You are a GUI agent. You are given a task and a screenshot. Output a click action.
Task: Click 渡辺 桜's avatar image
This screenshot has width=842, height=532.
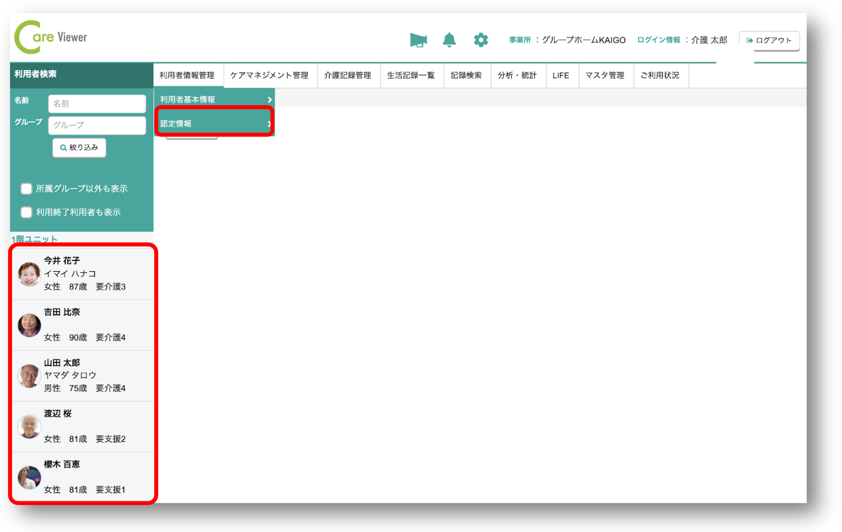tap(29, 427)
